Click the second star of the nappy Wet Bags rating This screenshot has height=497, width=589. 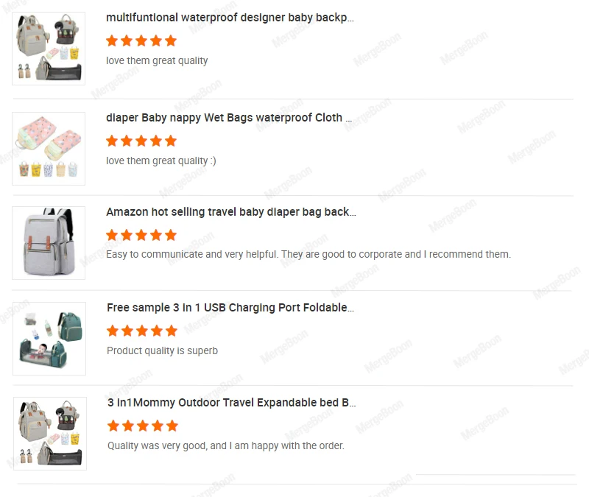point(127,141)
